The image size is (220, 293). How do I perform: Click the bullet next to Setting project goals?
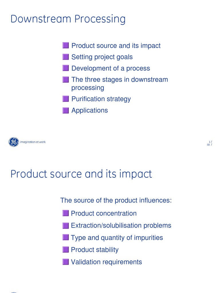(x=66, y=57)
